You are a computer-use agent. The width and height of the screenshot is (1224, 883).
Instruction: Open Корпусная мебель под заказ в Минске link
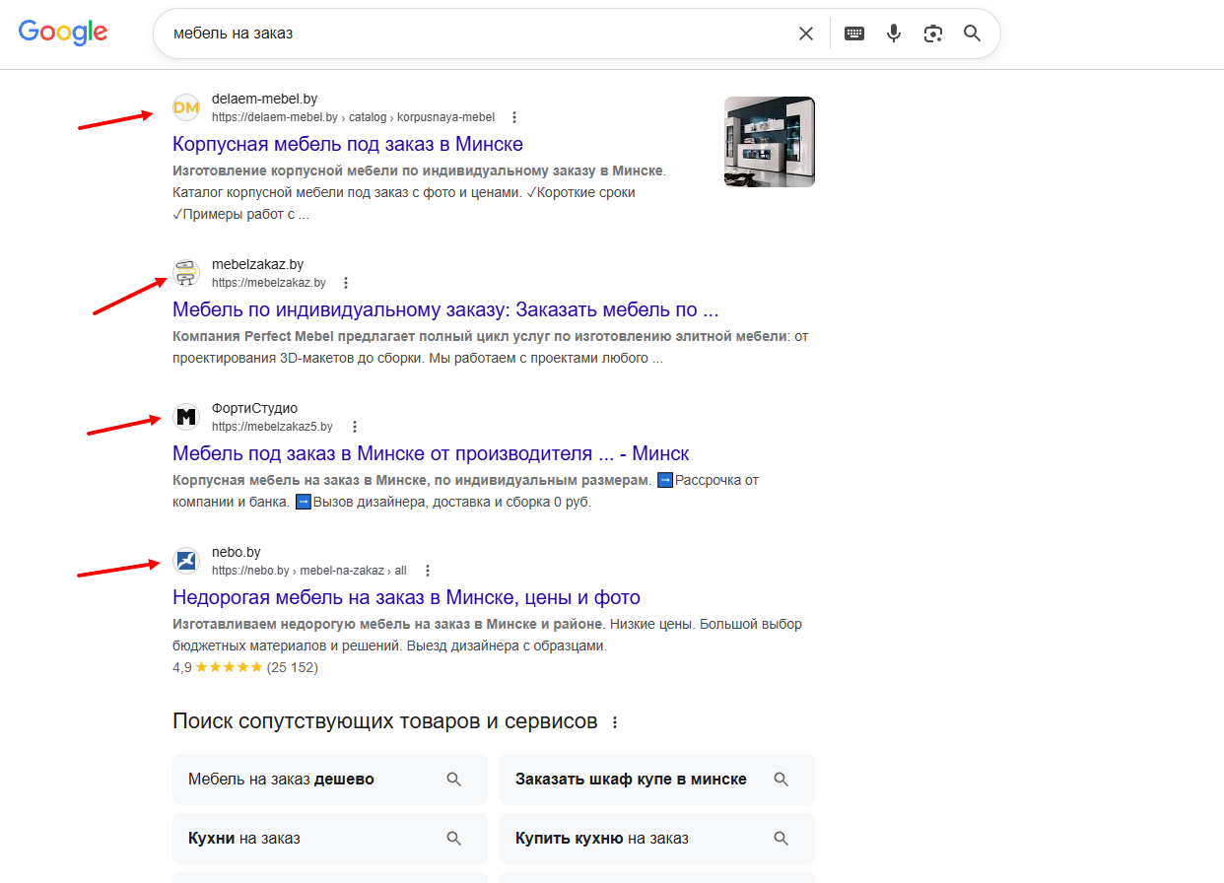tap(348, 144)
